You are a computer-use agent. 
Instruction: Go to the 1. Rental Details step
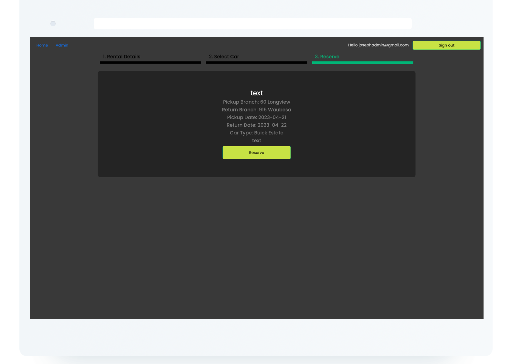[x=122, y=57]
